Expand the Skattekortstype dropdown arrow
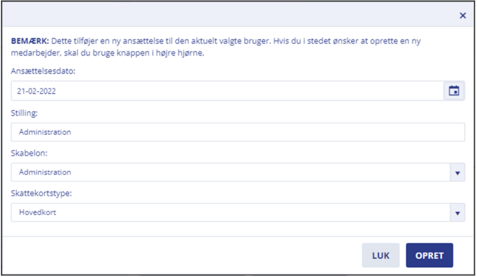The image size is (477, 277). point(457,213)
